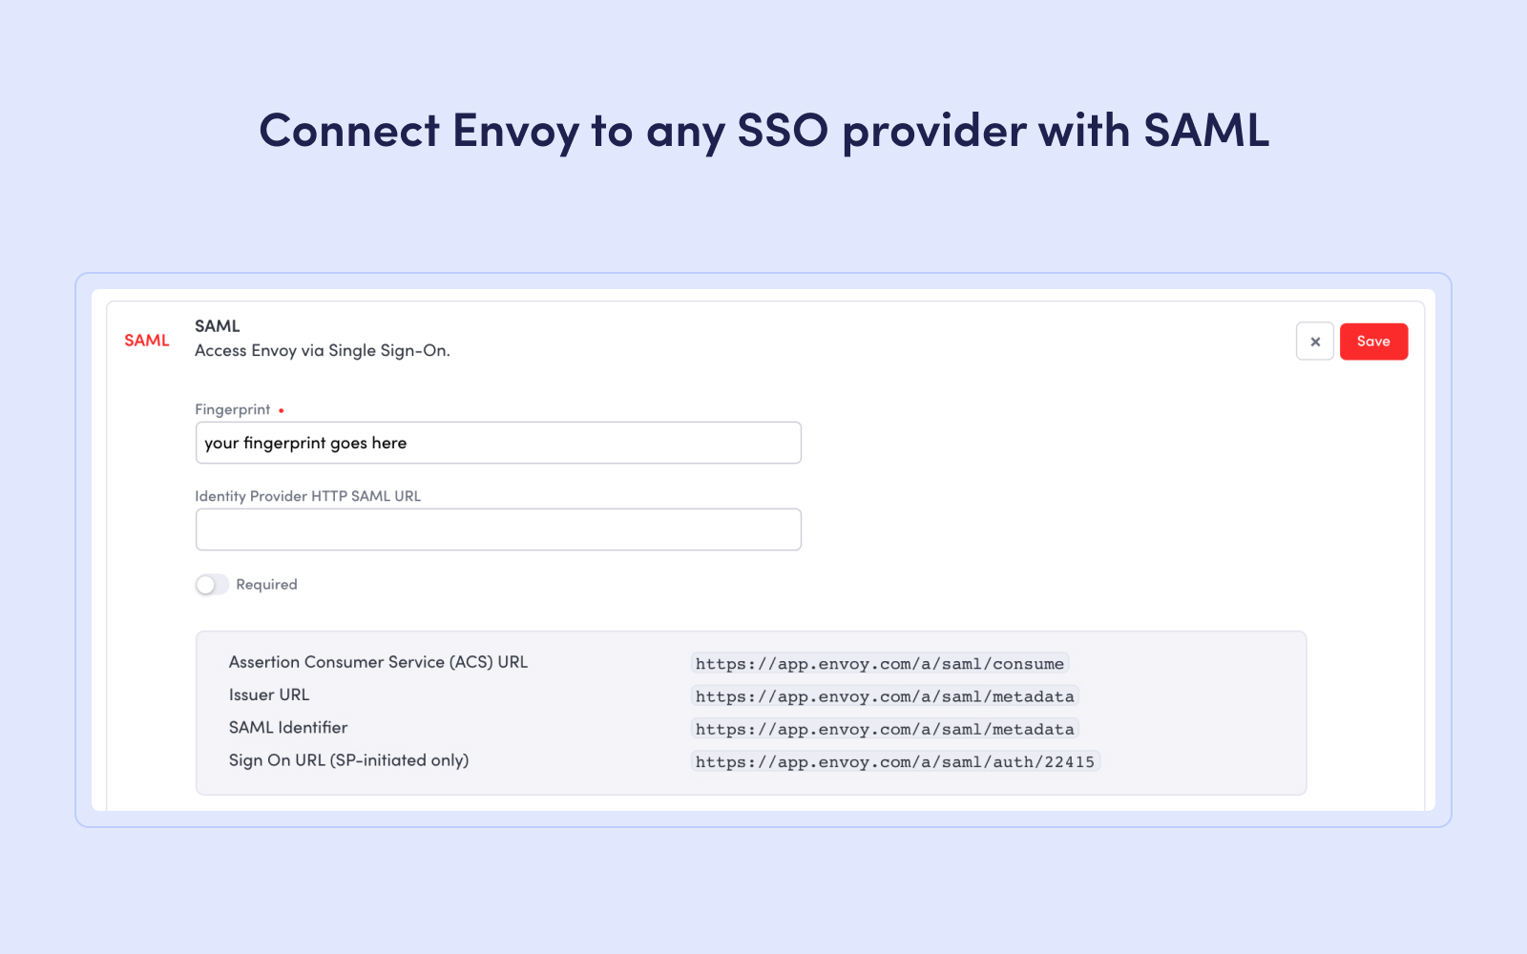This screenshot has height=954, width=1527.
Task: Click the SAML heading label
Action: 218,325
